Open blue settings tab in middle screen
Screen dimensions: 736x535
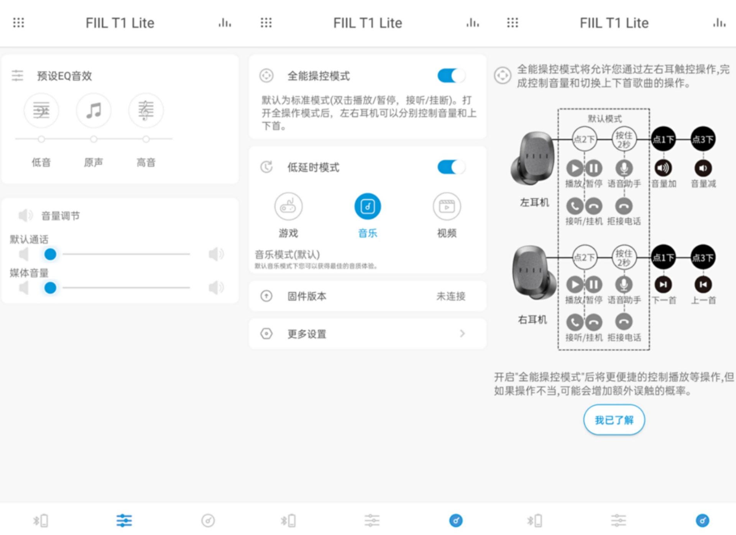(x=456, y=520)
